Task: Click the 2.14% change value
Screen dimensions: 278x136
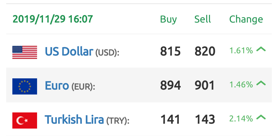Action: (x=241, y=119)
